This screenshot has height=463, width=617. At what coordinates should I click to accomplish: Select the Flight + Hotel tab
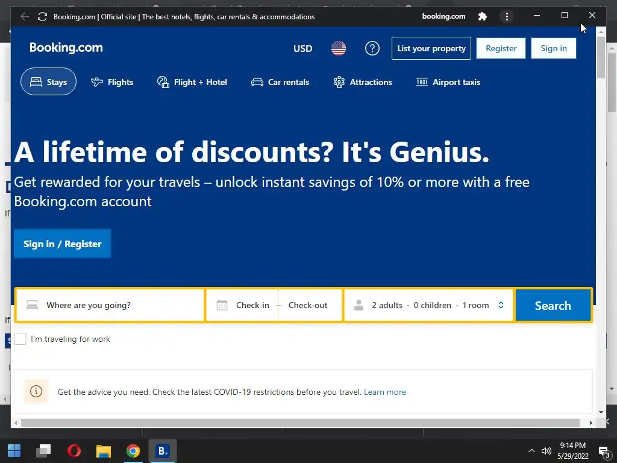[x=192, y=82]
